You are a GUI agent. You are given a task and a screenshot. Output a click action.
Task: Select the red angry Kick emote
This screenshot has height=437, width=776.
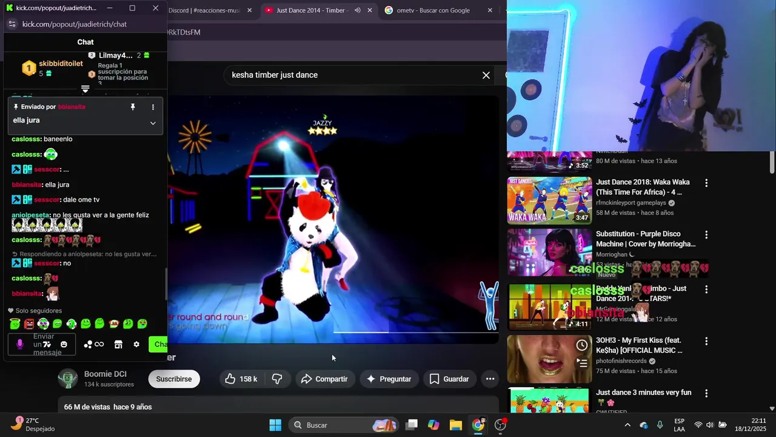[29, 324]
